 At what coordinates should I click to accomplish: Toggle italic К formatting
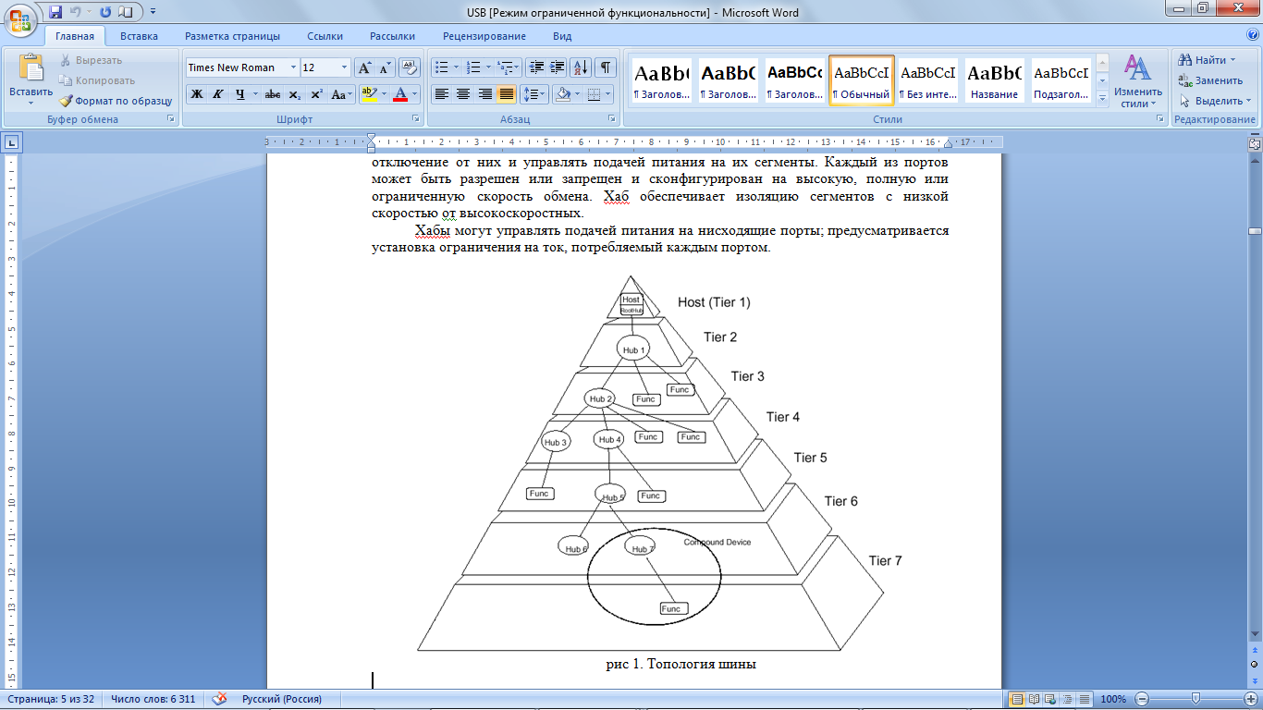(218, 94)
